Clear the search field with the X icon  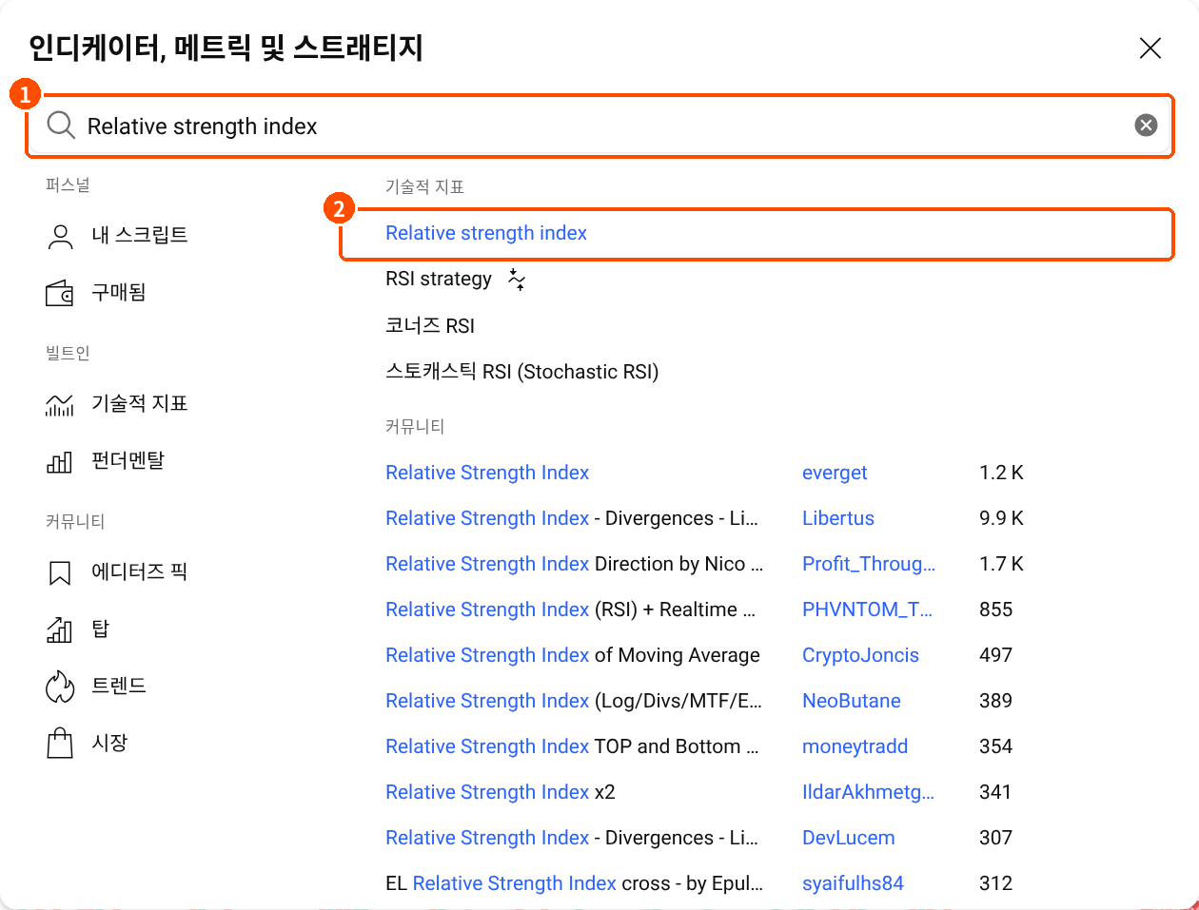1146,126
